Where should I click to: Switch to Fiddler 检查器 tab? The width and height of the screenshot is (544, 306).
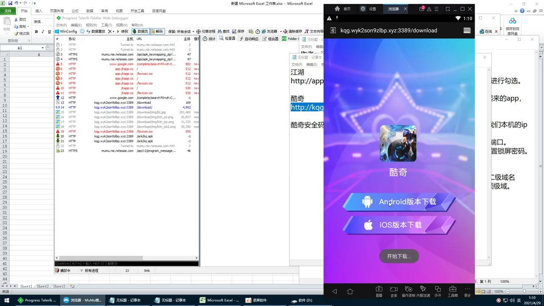click(x=227, y=39)
